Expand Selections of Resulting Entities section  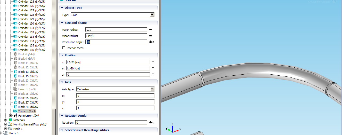[x=62, y=130]
